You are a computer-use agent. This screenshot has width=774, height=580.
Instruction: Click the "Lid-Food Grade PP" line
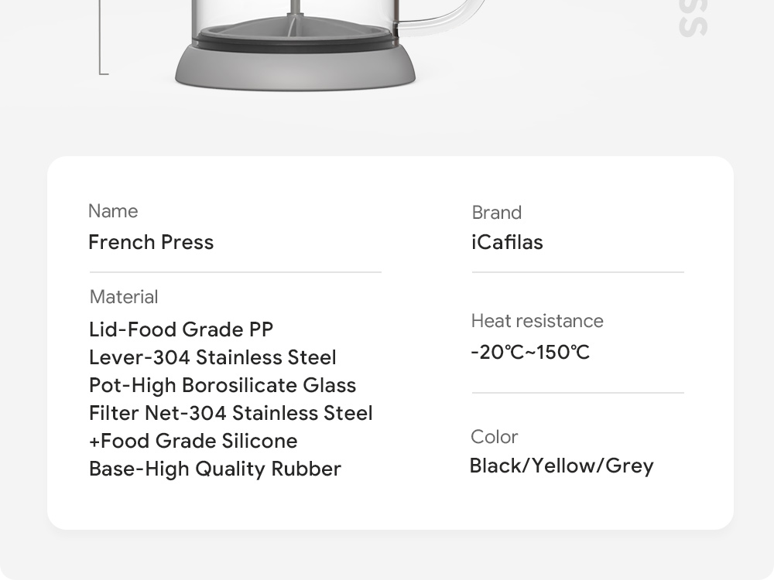[181, 329]
